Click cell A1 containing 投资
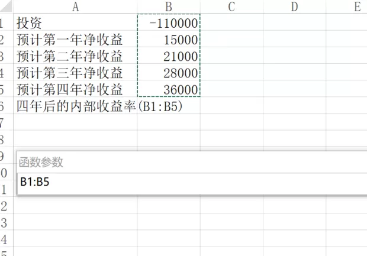 [x=75, y=22]
